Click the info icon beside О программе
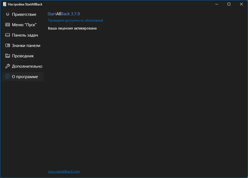The height and width of the screenshot is (178, 248). tap(8, 76)
